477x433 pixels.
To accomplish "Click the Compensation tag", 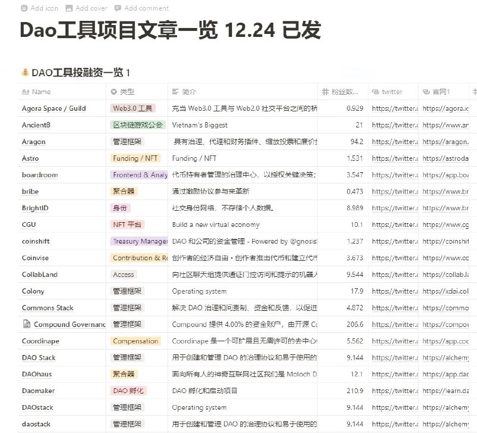I will 135,341.
